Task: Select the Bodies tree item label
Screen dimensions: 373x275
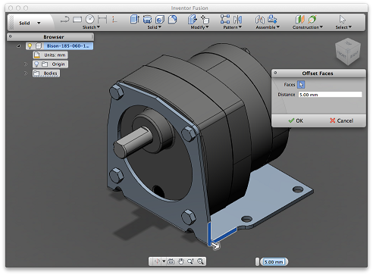Action: pyautogui.click(x=50, y=73)
